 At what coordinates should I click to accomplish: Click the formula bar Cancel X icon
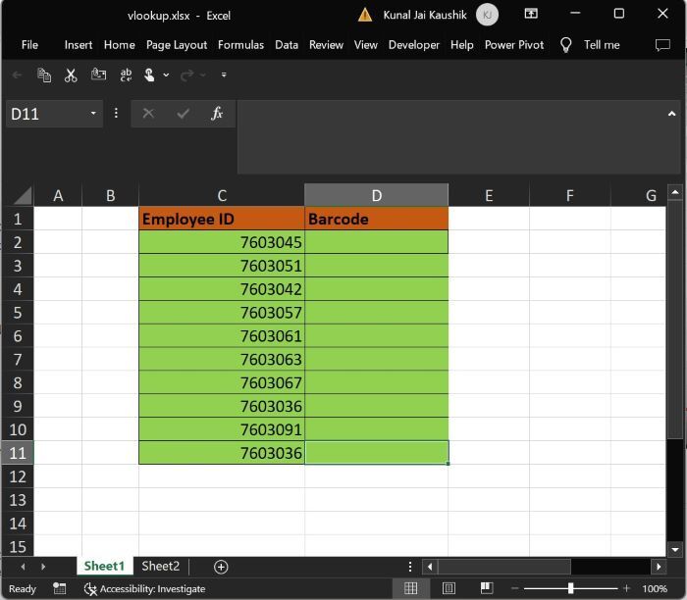148,114
